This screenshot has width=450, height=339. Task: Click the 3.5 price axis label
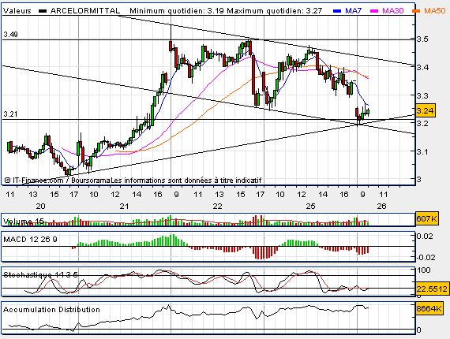point(422,39)
